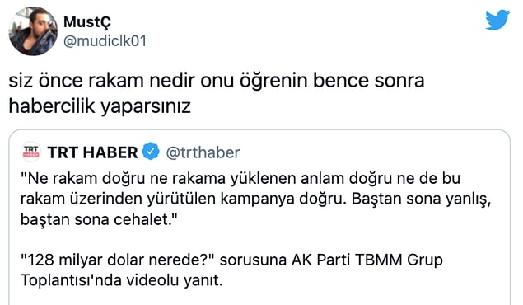Click the blue Twitter bird logo
The height and width of the screenshot is (305, 523).
[x=497, y=20]
